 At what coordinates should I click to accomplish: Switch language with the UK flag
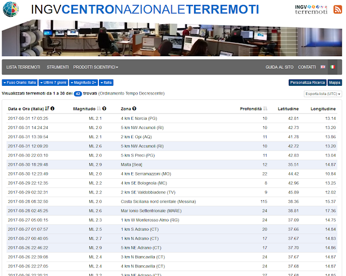pyautogui.click(x=323, y=67)
